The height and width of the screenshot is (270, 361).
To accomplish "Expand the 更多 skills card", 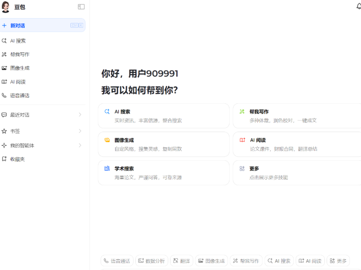I will tap(297, 173).
